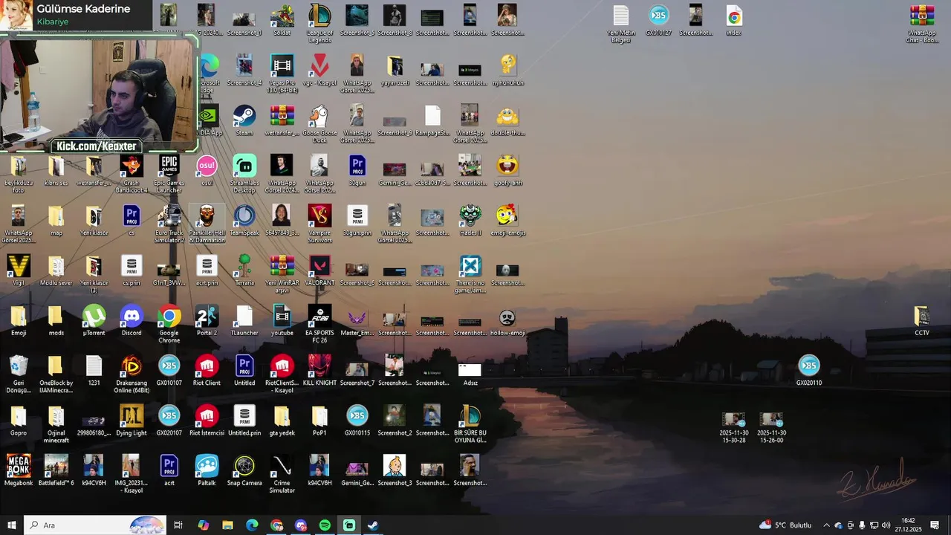Select the 2025-11-30 15-30-28 video
The height and width of the screenshot is (535, 951).
point(733,427)
